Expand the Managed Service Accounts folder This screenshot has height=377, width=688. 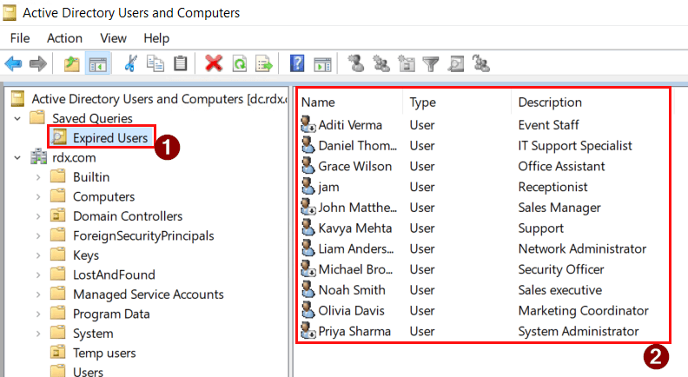[38, 294]
